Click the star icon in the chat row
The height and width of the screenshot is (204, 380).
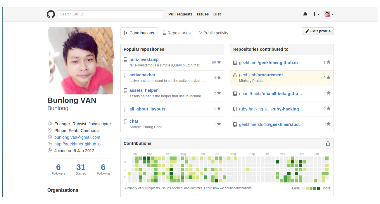tap(219, 124)
